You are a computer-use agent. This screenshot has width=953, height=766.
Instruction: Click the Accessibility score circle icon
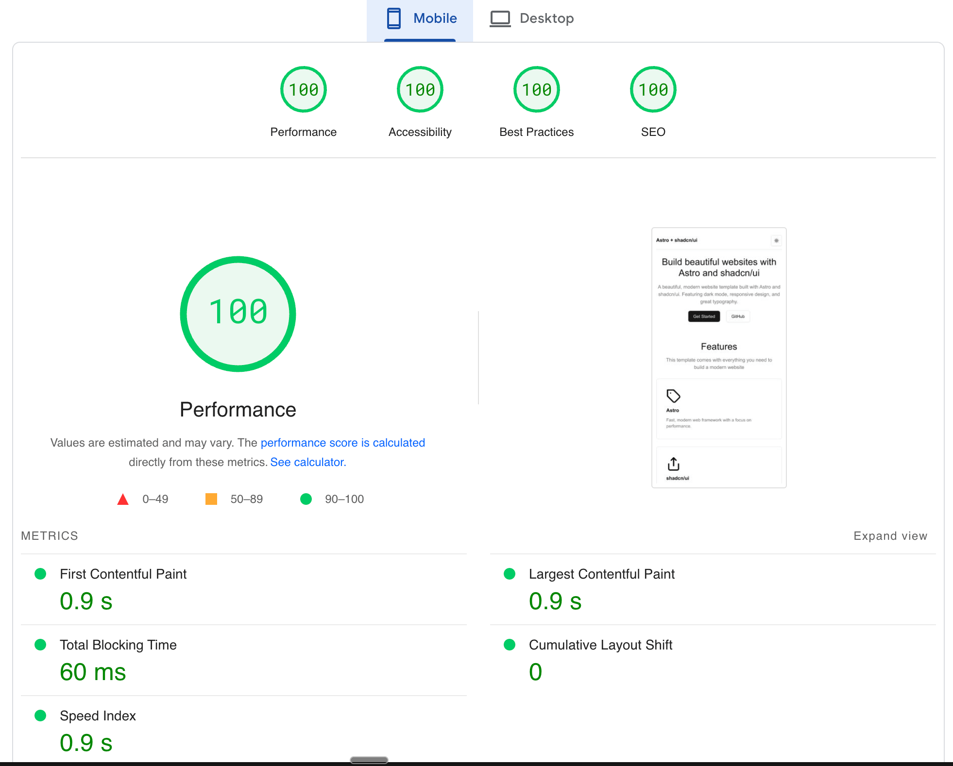click(420, 89)
